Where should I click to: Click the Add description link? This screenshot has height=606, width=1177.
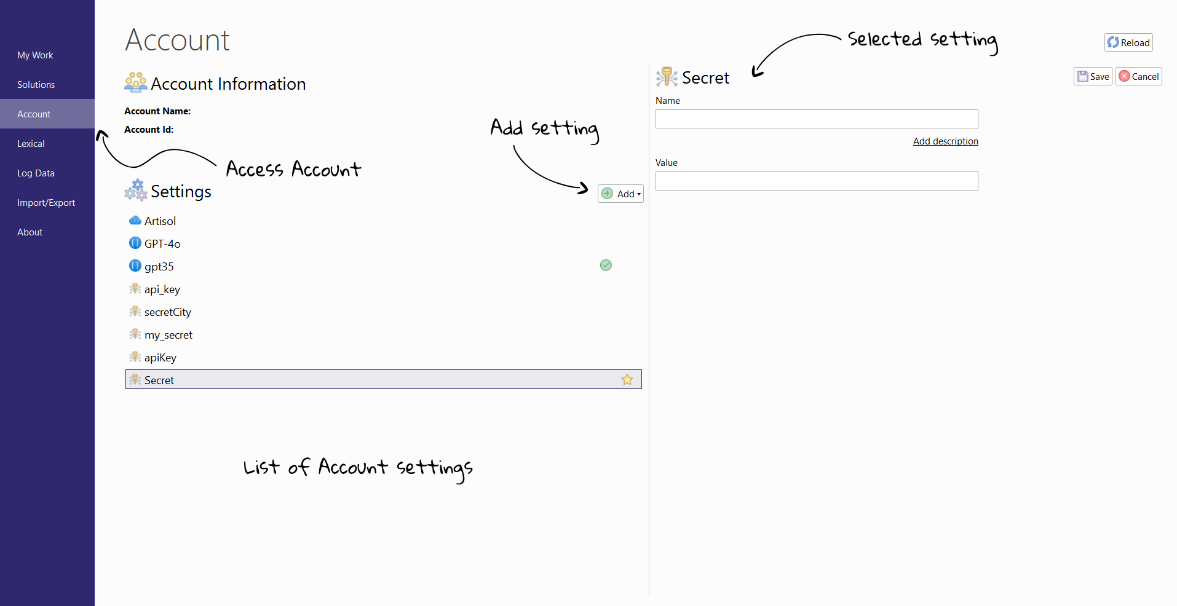(x=945, y=141)
